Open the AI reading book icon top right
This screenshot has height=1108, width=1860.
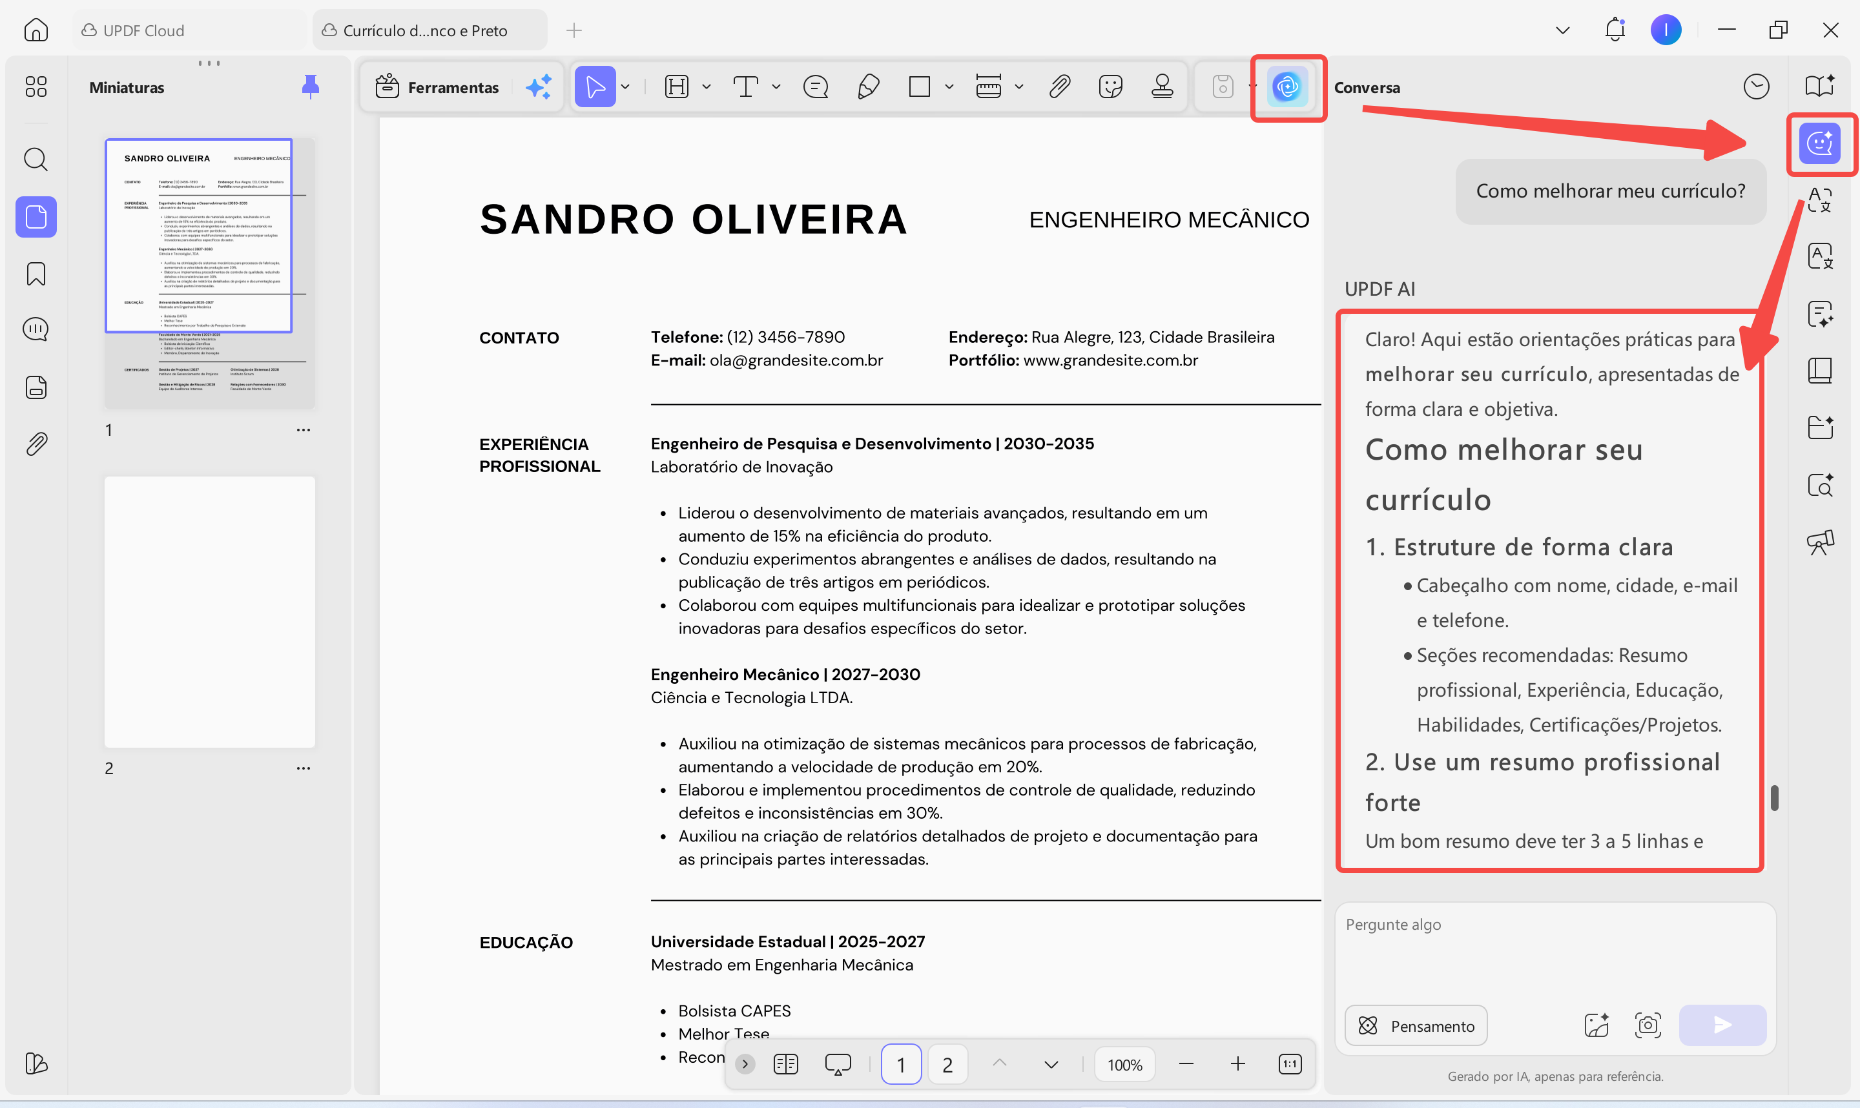pos(1820,87)
